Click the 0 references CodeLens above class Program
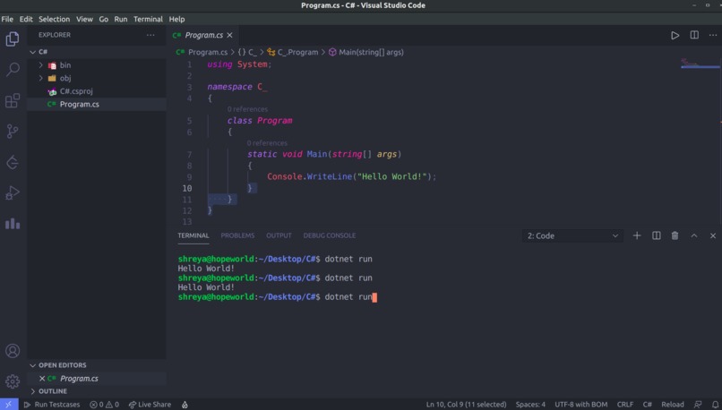Screen dimensions: 722x410 pyautogui.click(x=247, y=109)
